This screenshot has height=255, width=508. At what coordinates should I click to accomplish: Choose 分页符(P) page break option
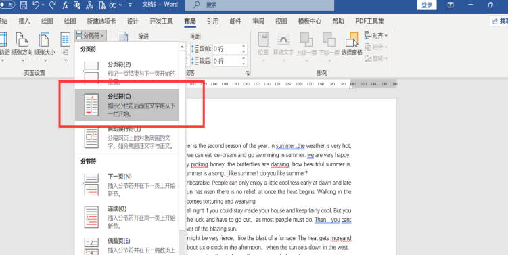pyautogui.click(x=127, y=72)
